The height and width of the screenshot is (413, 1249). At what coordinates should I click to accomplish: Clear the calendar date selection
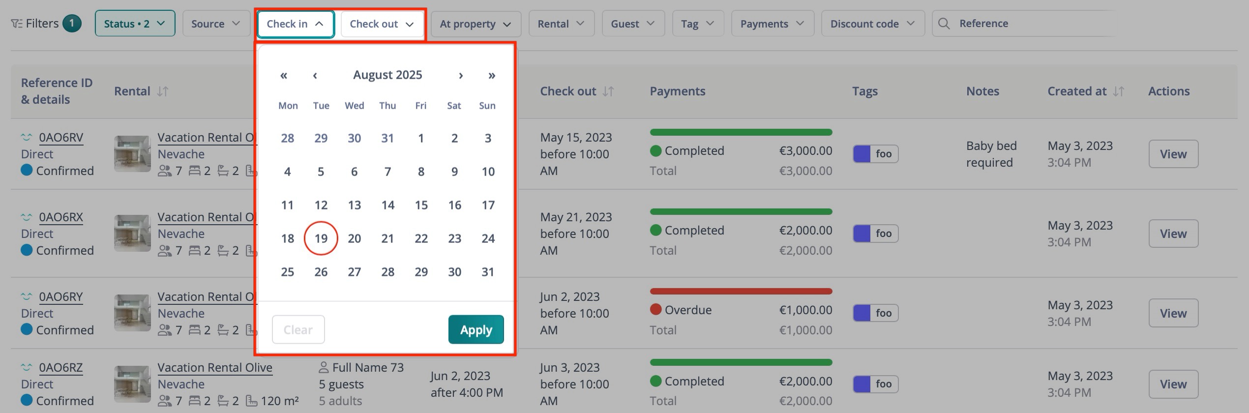pyautogui.click(x=298, y=329)
